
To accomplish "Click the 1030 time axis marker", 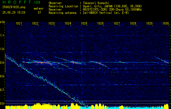I will tap(166, 23).
